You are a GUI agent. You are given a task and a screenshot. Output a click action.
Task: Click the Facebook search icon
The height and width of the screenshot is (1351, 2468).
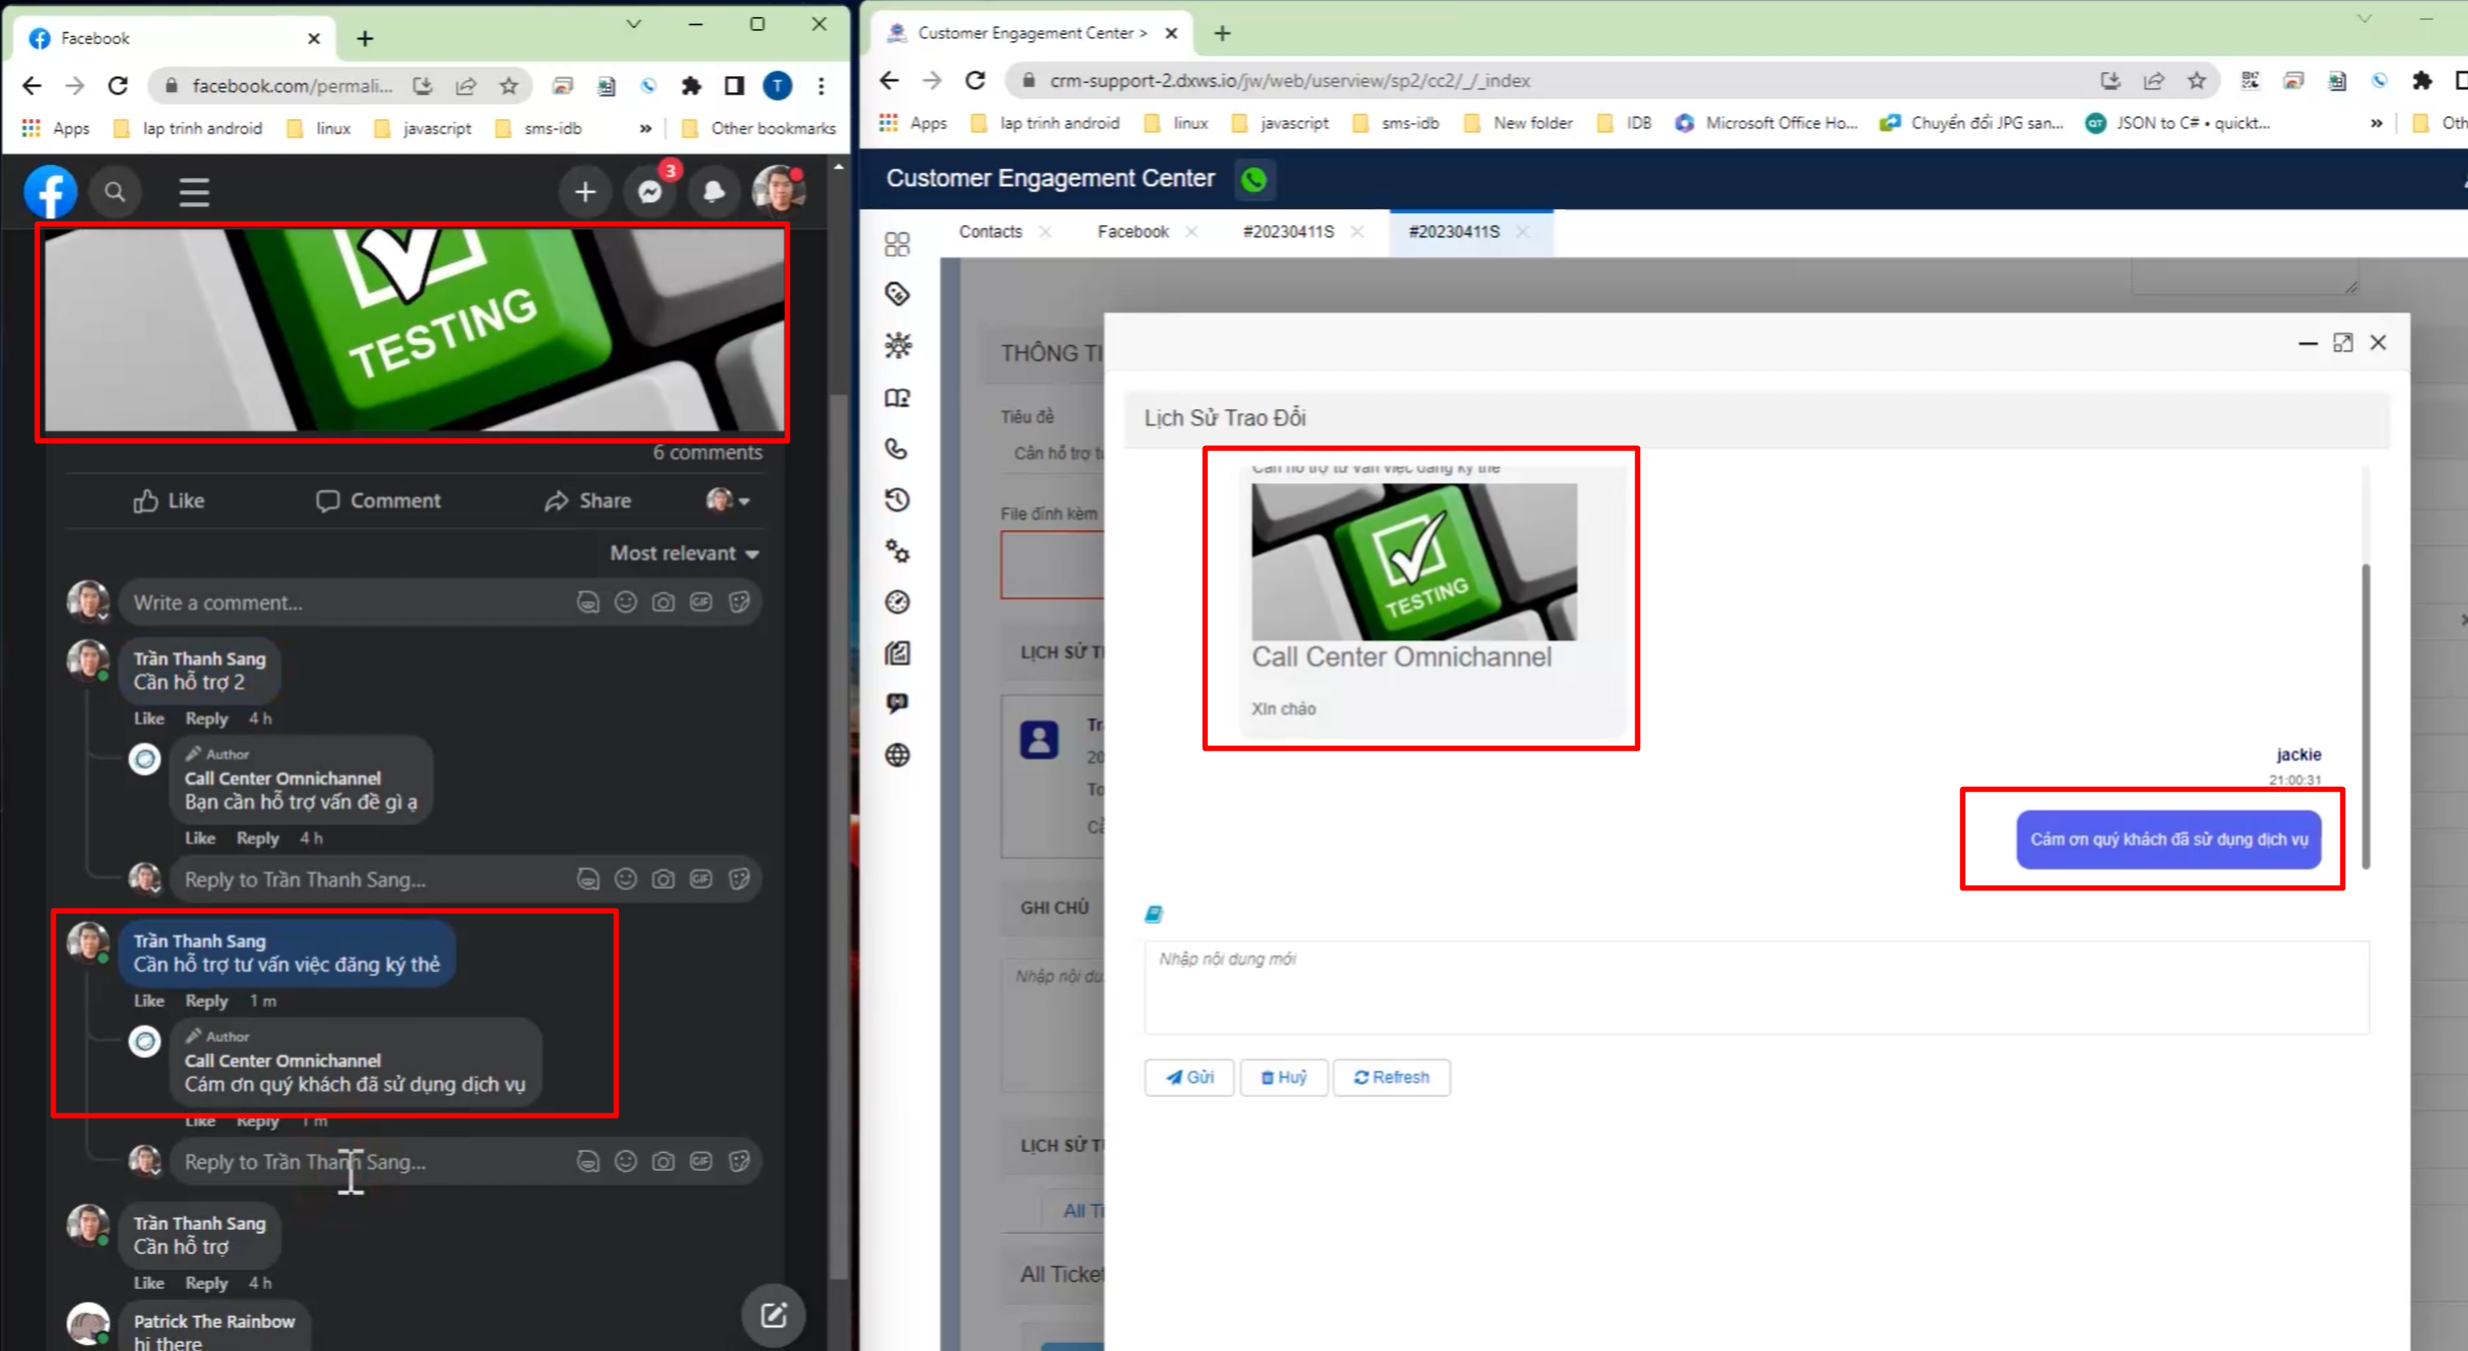click(x=115, y=193)
